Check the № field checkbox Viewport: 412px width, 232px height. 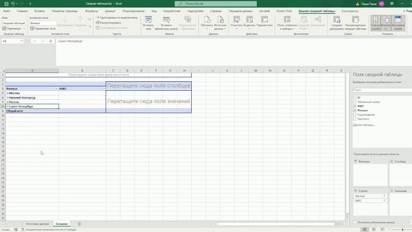355,97
